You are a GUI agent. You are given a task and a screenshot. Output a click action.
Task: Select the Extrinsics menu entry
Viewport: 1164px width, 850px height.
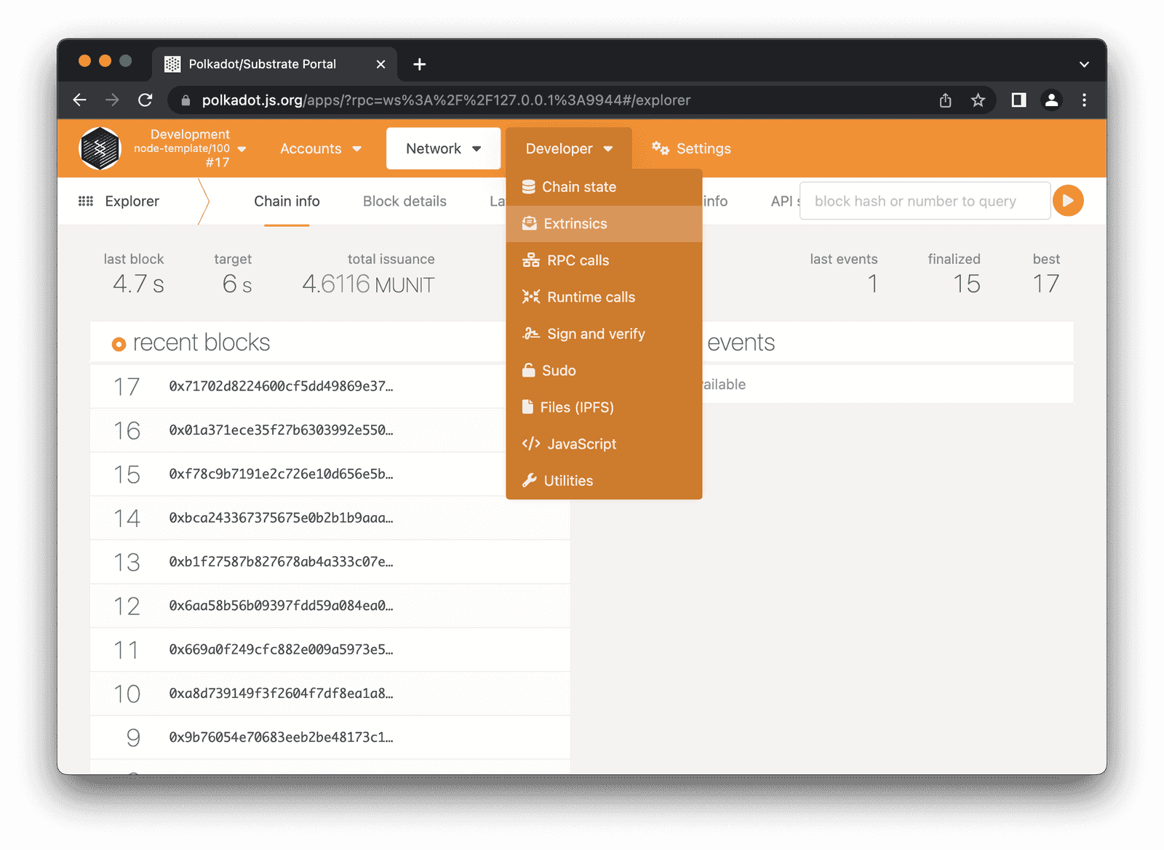point(576,223)
